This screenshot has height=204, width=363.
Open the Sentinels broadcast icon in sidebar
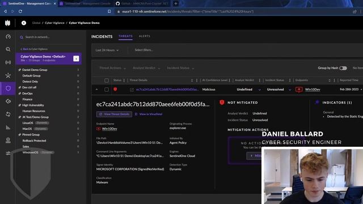(8, 62)
